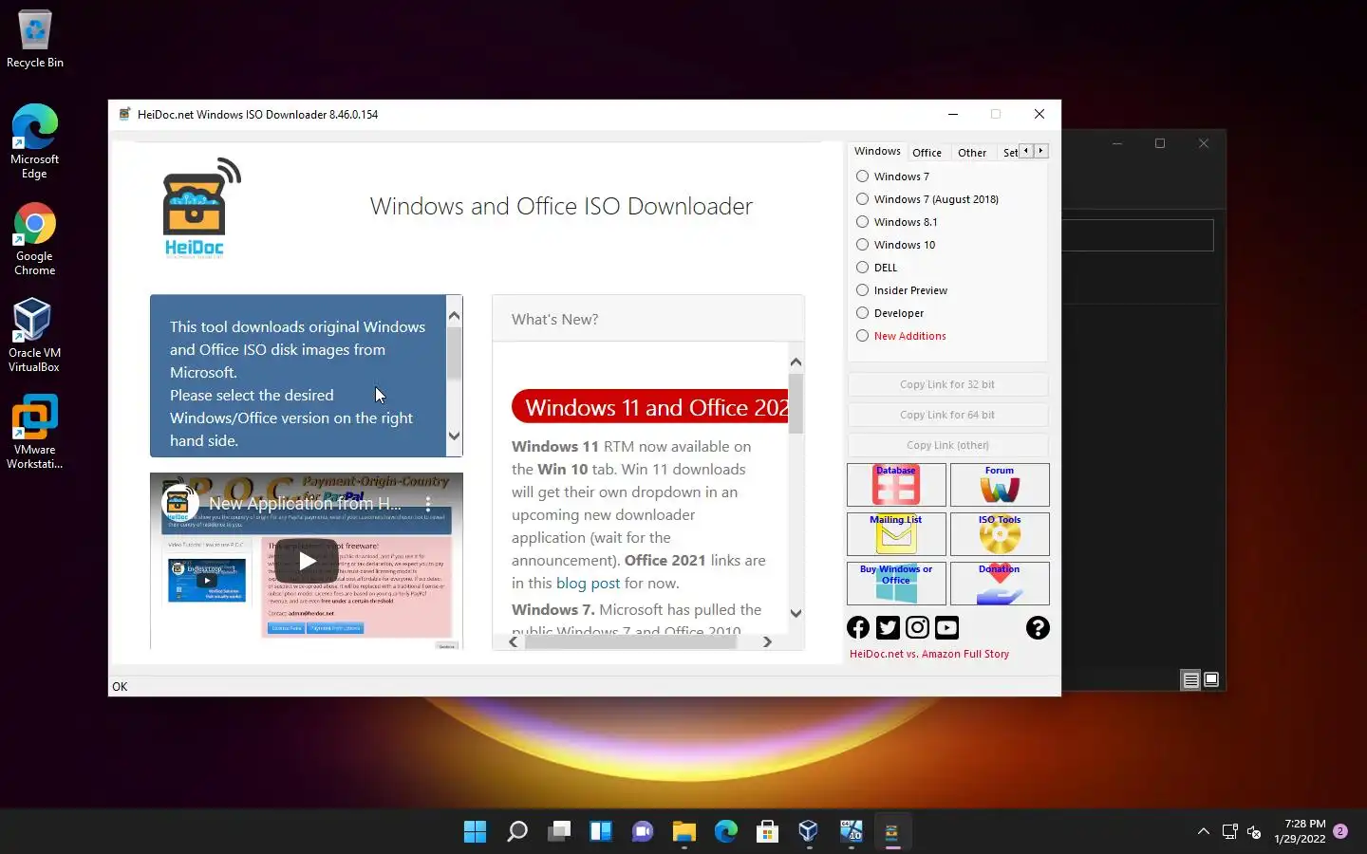
Task: Open File Explorer from the taskbar
Action: pyautogui.click(x=684, y=832)
